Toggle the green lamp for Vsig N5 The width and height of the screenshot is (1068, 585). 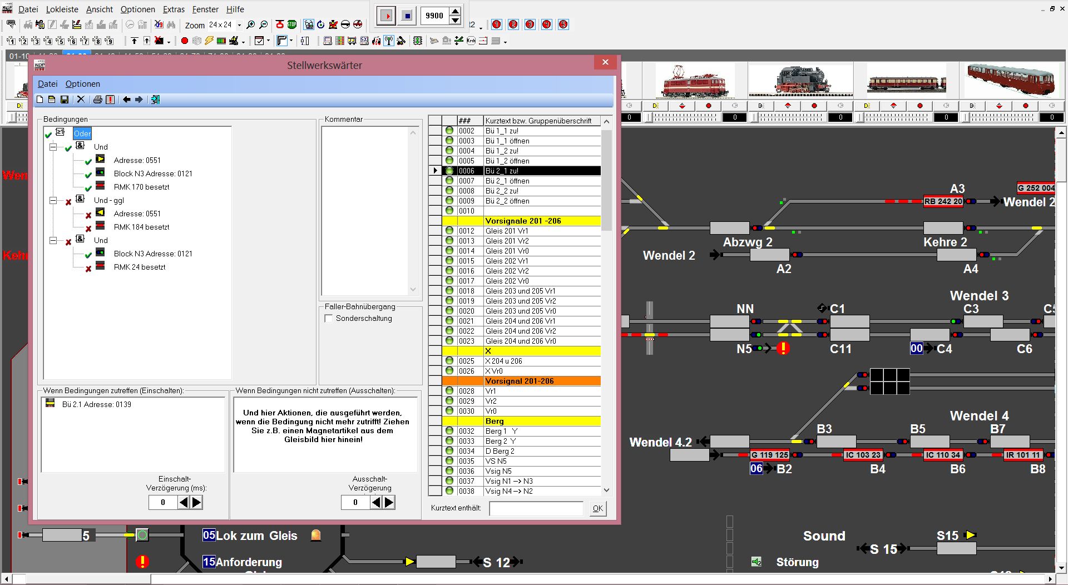[449, 471]
